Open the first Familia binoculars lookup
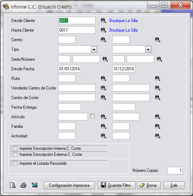 point(103,126)
